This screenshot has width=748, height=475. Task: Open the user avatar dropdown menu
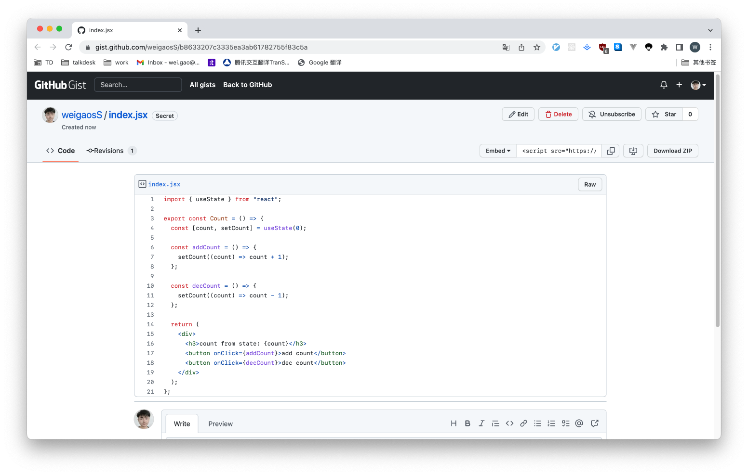pos(698,85)
